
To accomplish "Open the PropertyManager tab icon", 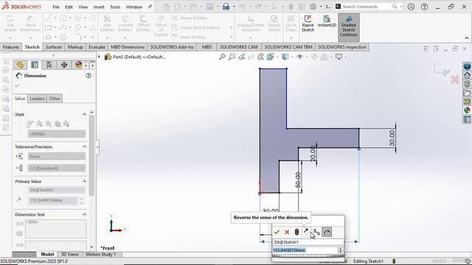I will click(x=35, y=65).
